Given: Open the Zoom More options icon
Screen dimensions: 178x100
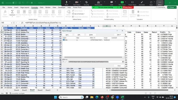Looking at the screenshot, I should (160, 2).
